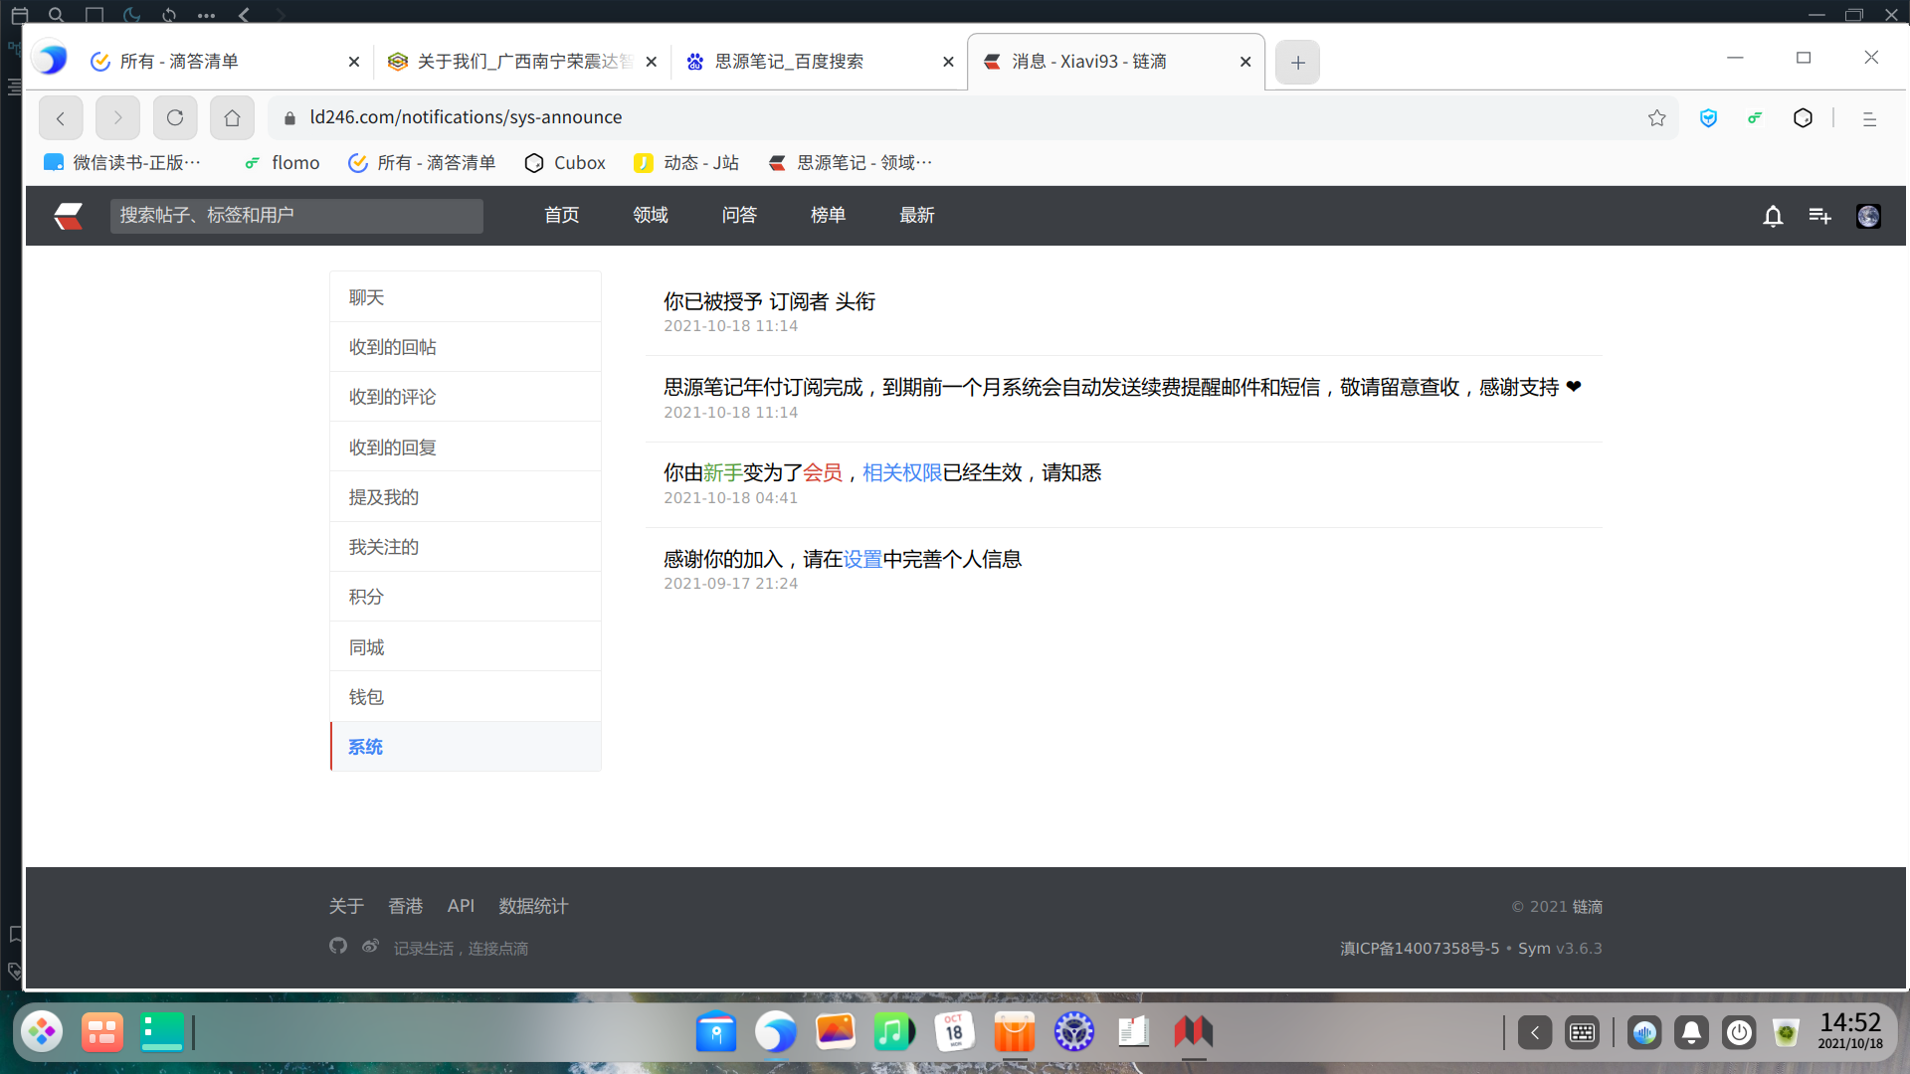This screenshot has width=1910, height=1074.
Task: Follow the 相关权限 link
Action: coord(901,473)
